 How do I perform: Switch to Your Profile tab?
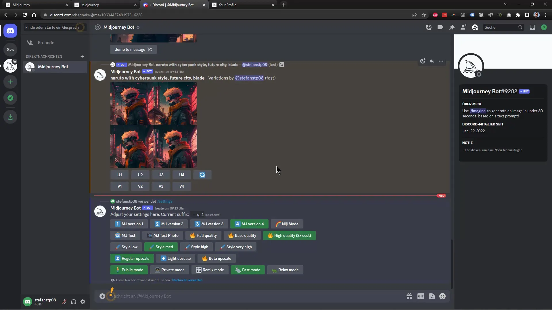click(x=241, y=5)
